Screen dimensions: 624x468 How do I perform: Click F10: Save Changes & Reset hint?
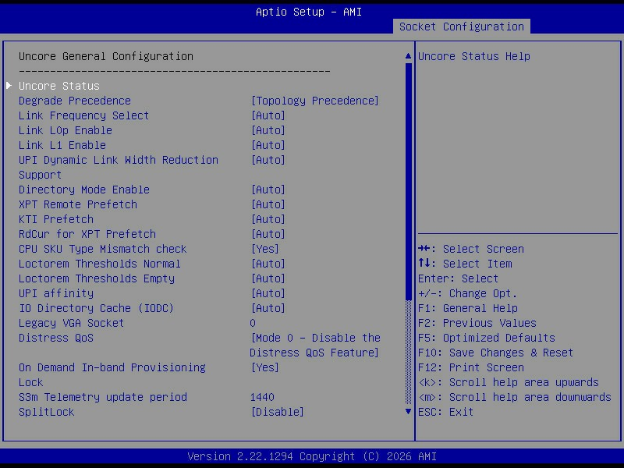pos(495,353)
